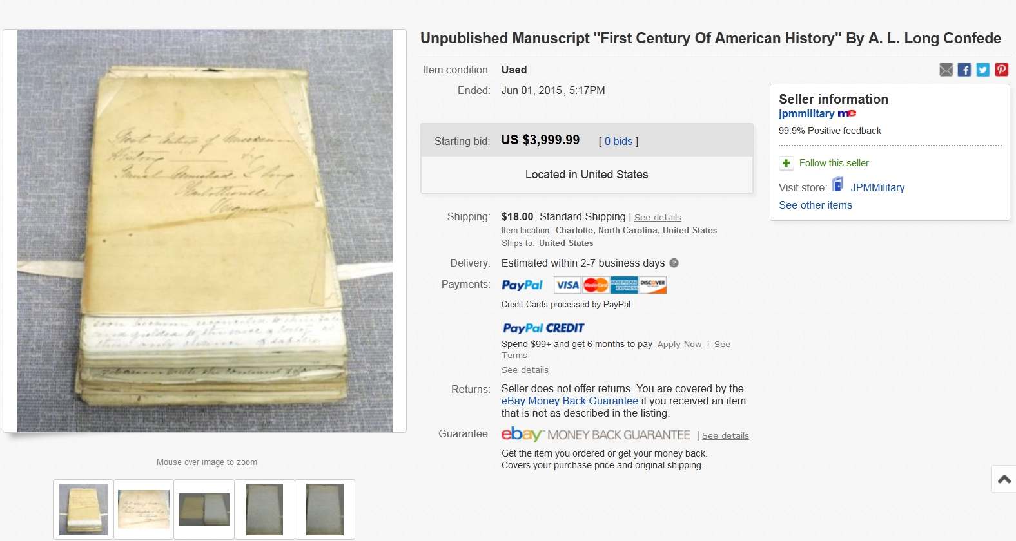Click the green plus follow seller icon

pyautogui.click(x=786, y=163)
